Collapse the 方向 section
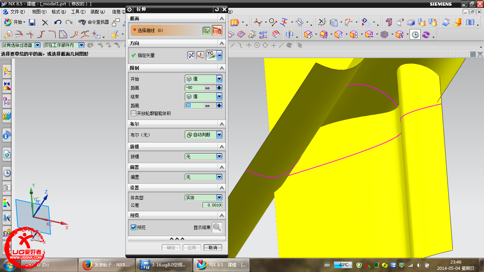This screenshot has width=484, height=272. pos(222,43)
